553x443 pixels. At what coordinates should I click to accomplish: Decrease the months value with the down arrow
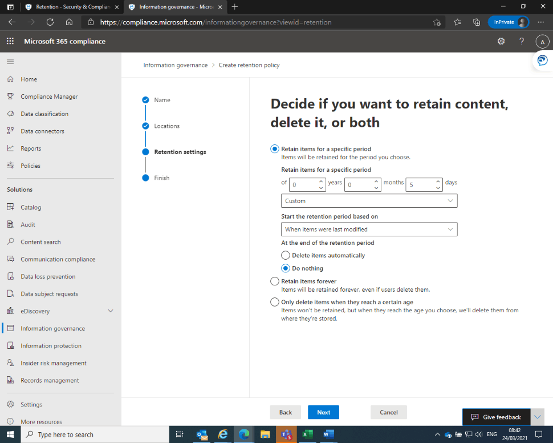[x=376, y=188]
